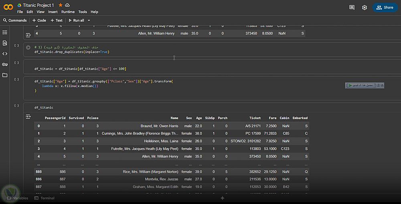Click the Survived column header
401x204 pixels.
(76, 118)
